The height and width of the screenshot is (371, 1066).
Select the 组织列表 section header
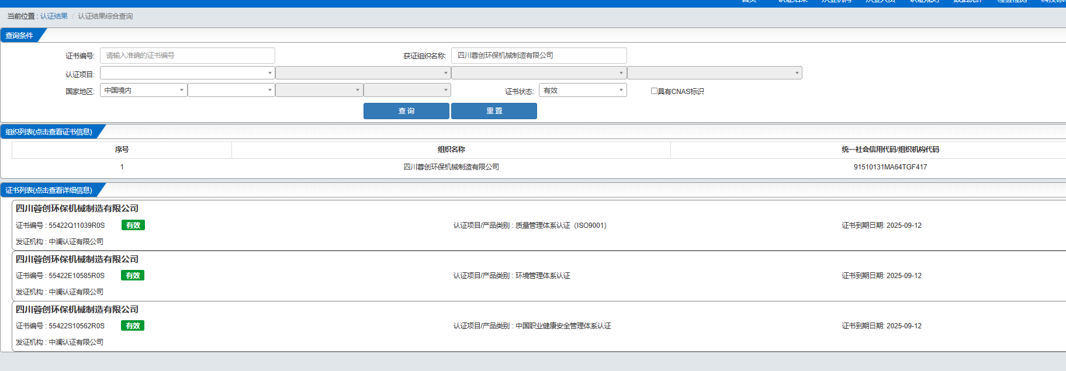pos(49,132)
